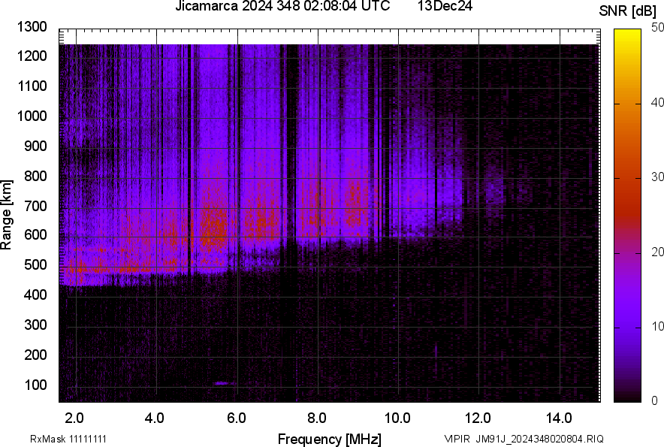664x447 pixels.
Task: Click the range tick label 100
Action: pos(35,385)
